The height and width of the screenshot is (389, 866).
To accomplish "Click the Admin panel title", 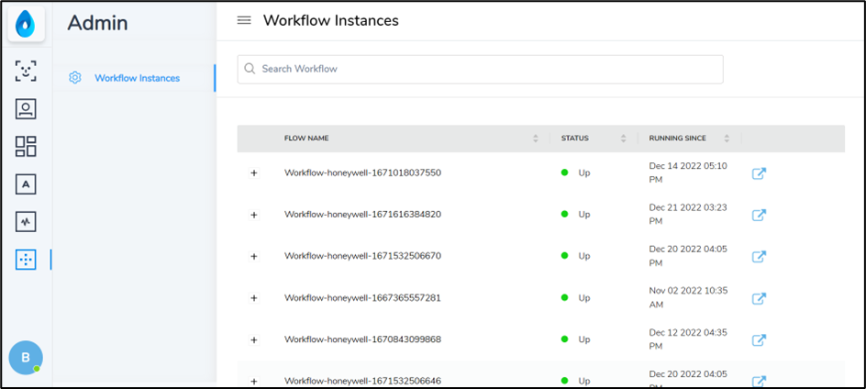I will (x=97, y=23).
